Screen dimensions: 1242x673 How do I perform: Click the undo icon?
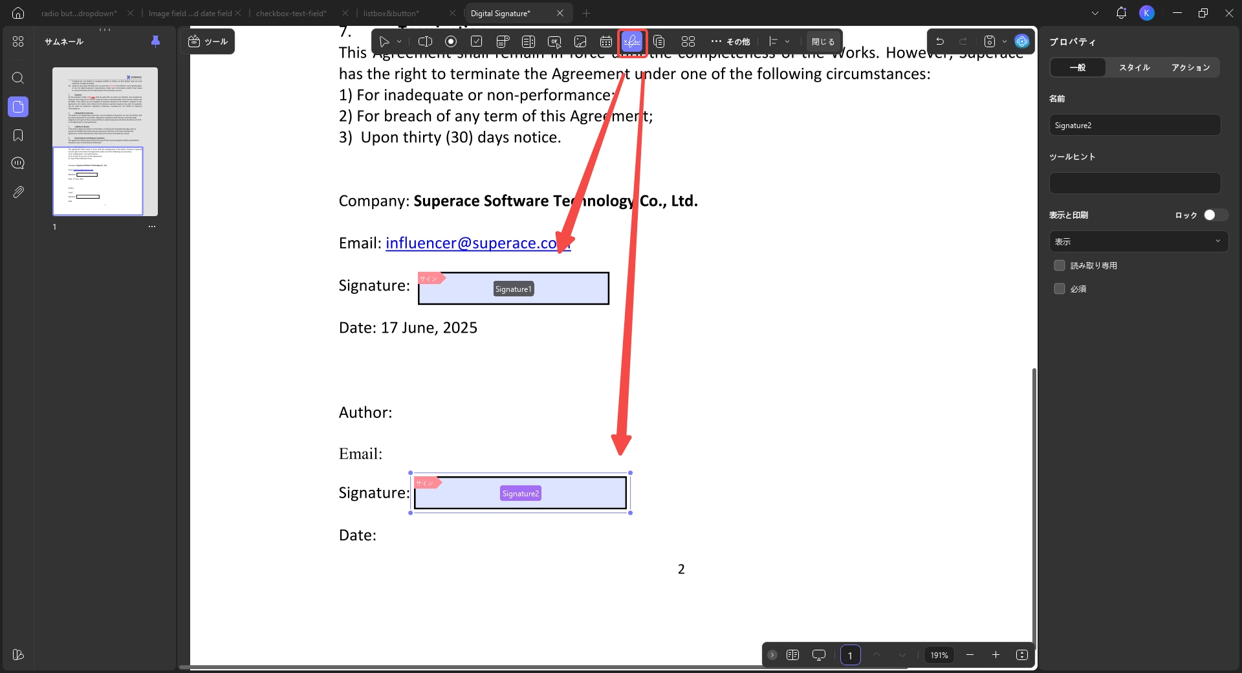tap(940, 41)
